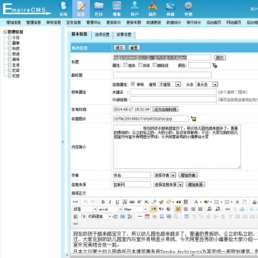Click the 关键字 (keywords) input field

173,92
